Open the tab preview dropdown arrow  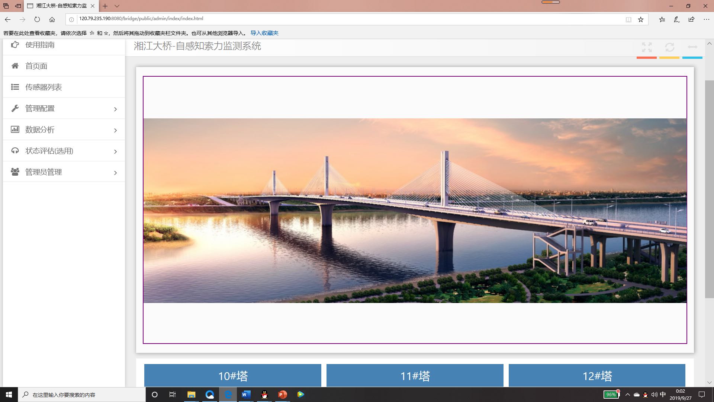117,6
